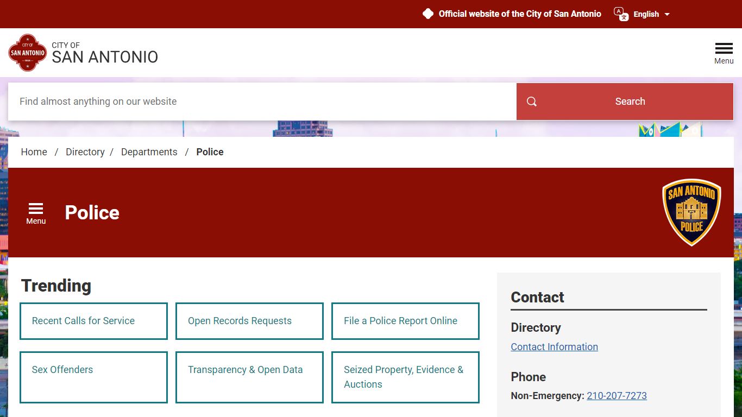Viewport: 742px width, 417px height.
Task: Click the Phone subheading in Contact panel
Action: click(x=528, y=377)
